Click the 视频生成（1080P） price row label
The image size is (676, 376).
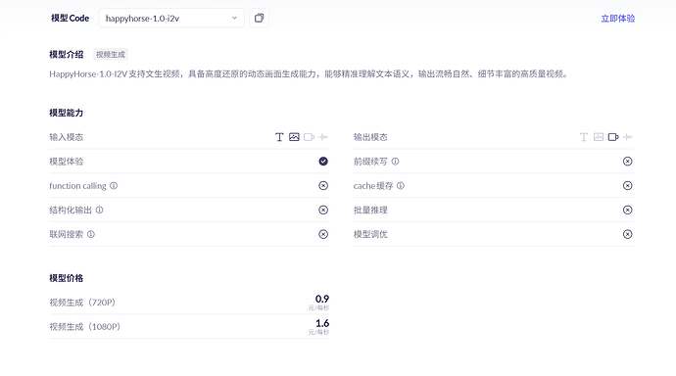(x=85, y=327)
